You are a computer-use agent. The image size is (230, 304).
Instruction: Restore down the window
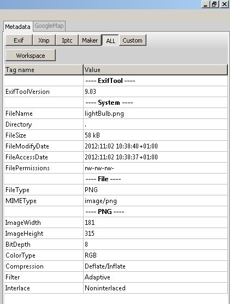[215, 4]
